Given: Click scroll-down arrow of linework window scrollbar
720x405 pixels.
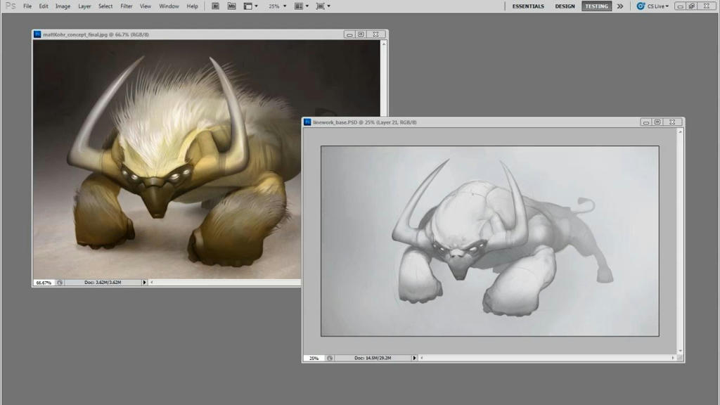Looking at the screenshot, I should (680, 351).
